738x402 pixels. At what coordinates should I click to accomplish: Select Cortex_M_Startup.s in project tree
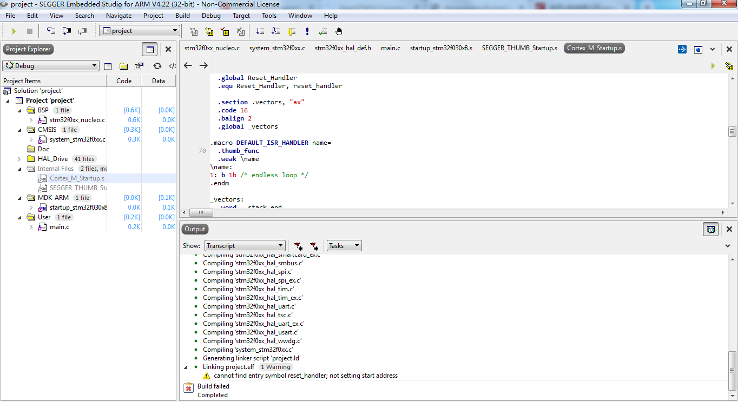coord(77,178)
